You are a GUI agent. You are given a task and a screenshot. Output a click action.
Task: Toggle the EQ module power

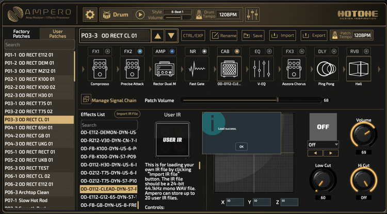point(269,51)
